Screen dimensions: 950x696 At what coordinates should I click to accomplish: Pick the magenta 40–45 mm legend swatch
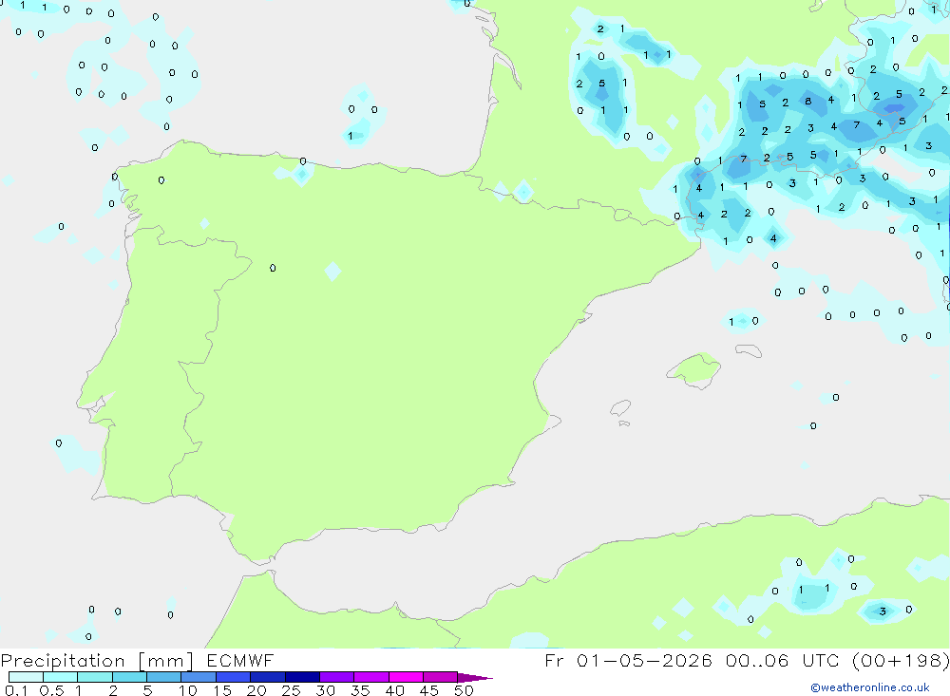[406, 677]
